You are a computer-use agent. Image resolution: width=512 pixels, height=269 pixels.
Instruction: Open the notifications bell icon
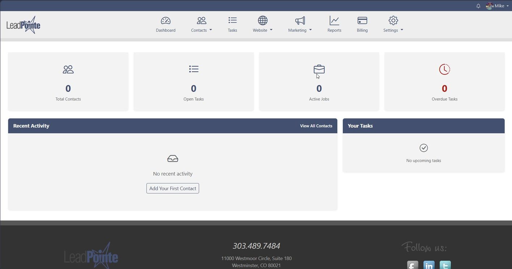click(478, 6)
